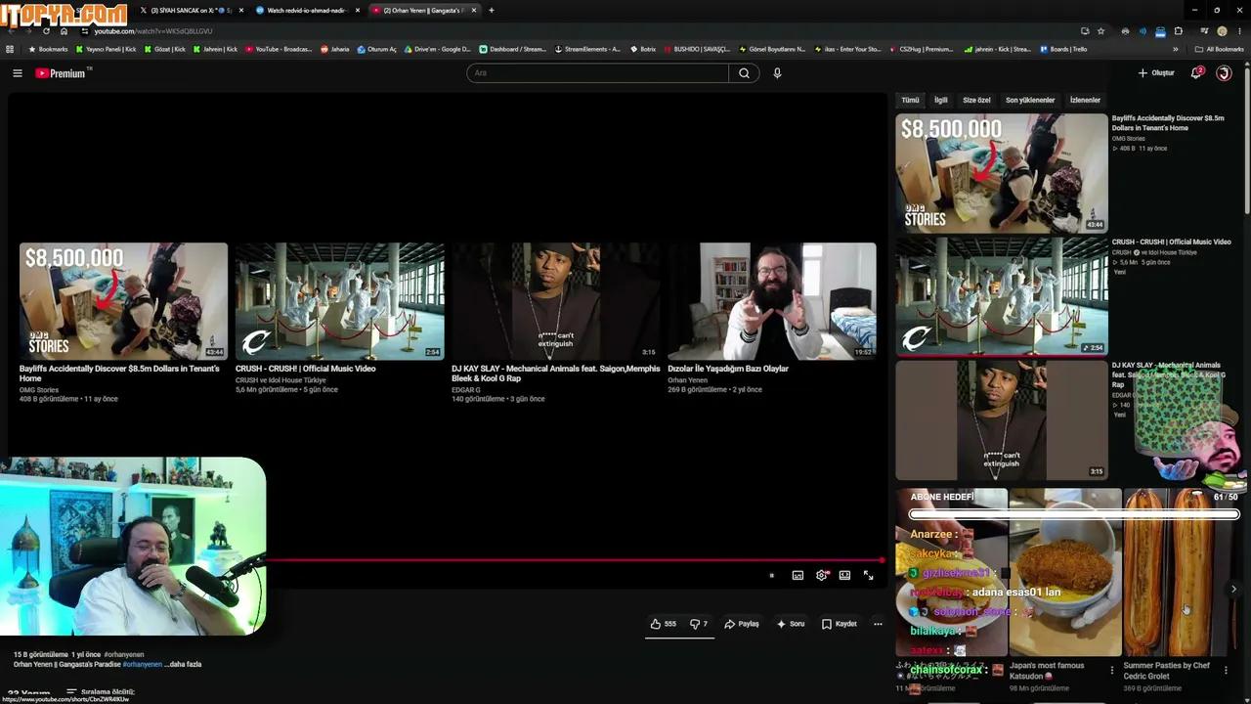Screen dimensions: 1251x704
Task: Click the browser address bar URL
Action: 153,31
